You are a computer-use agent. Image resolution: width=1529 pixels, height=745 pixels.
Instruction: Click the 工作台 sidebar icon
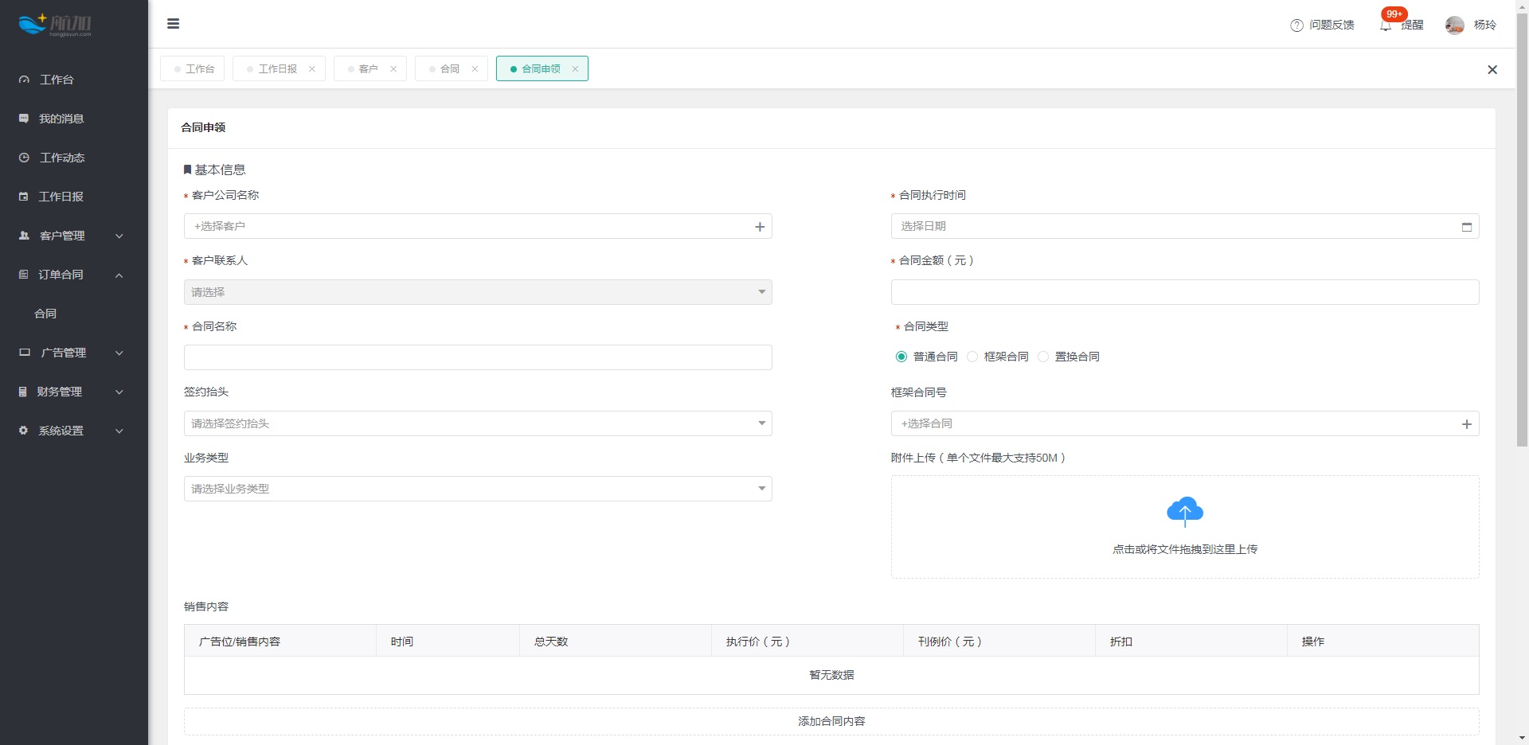pyautogui.click(x=24, y=80)
